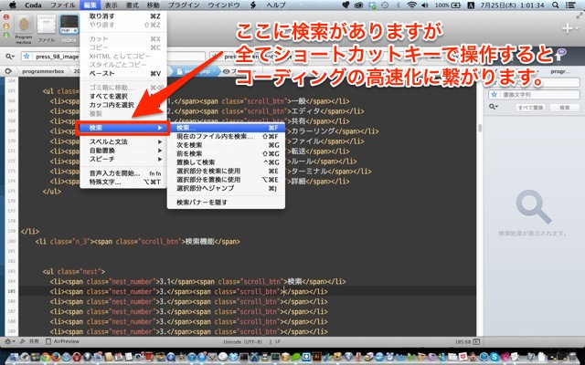Click the 検索 button in sidebar
Image resolution: width=585 pixels, height=365 pixels.
point(565,108)
